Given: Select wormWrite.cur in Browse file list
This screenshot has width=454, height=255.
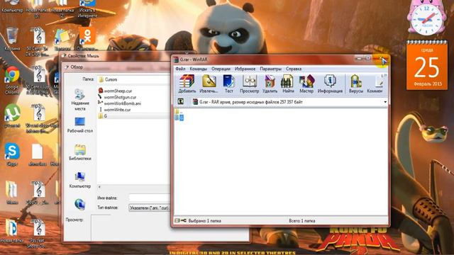Looking at the screenshot, I should pyautogui.click(x=115, y=110).
